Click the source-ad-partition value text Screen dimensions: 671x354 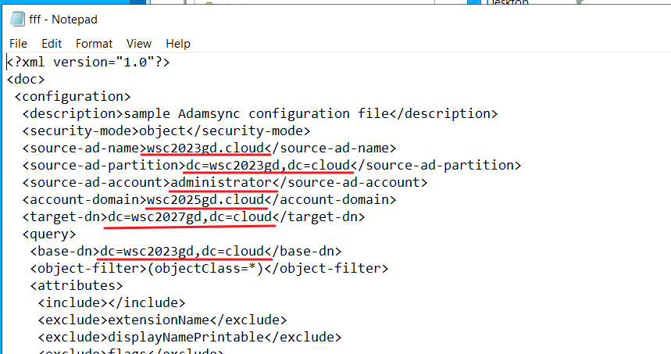pyautogui.click(x=268, y=165)
